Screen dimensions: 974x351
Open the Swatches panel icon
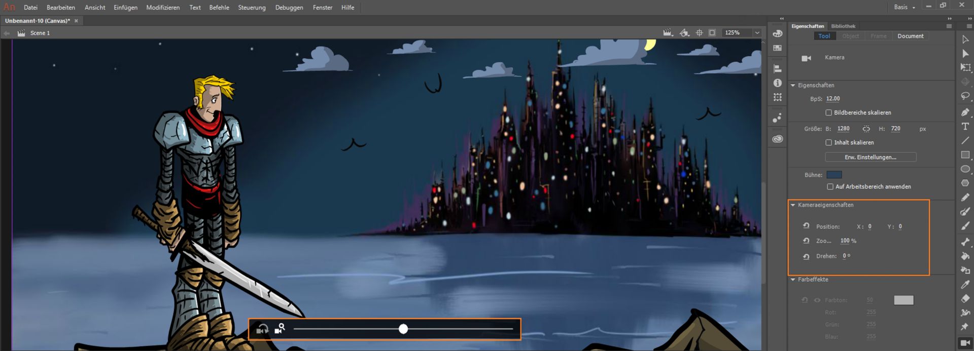click(777, 48)
